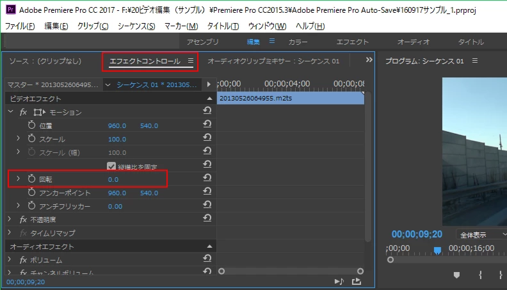Screen dimensions: 507x290
Task: Reset the スケール (幅) width parameter
Action: pyautogui.click(x=207, y=151)
